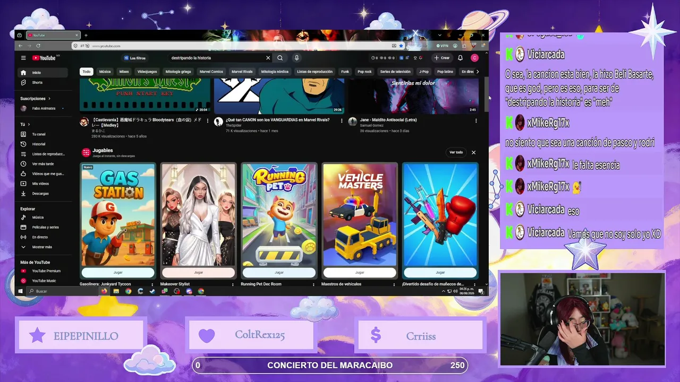Open the YouTube hamburger guide menu
The image size is (680, 382).
23,58
